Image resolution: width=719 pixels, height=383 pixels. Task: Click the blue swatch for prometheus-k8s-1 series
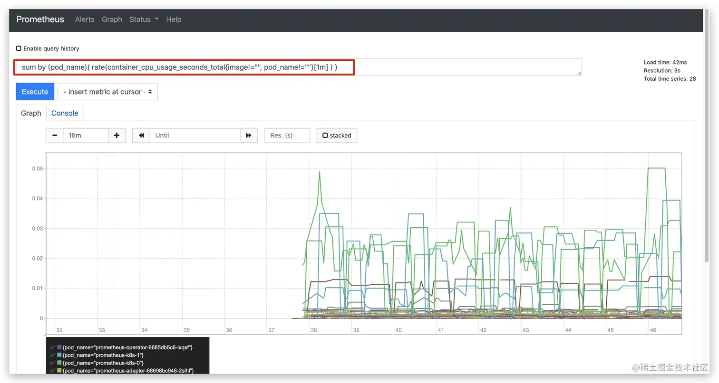click(x=59, y=355)
